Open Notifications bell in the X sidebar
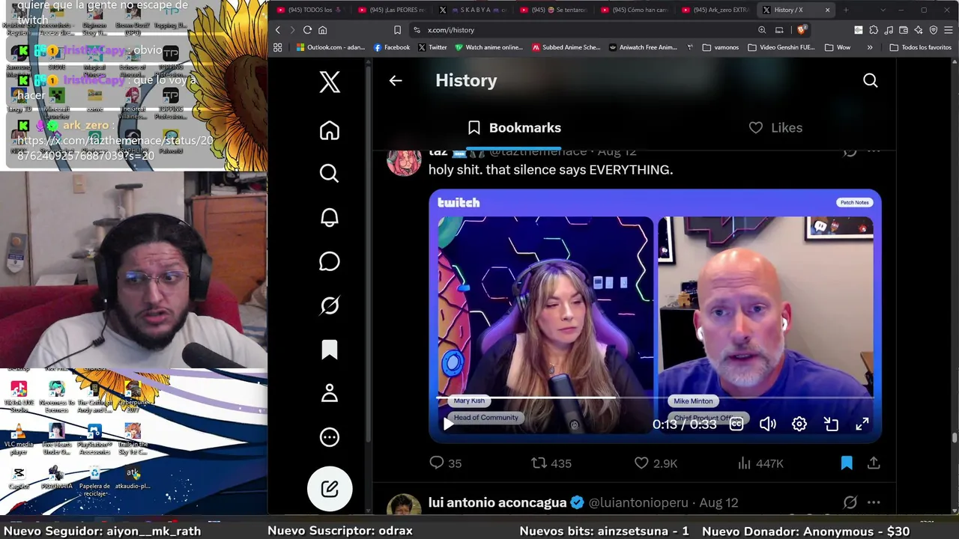959x539 pixels. (x=330, y=217)
